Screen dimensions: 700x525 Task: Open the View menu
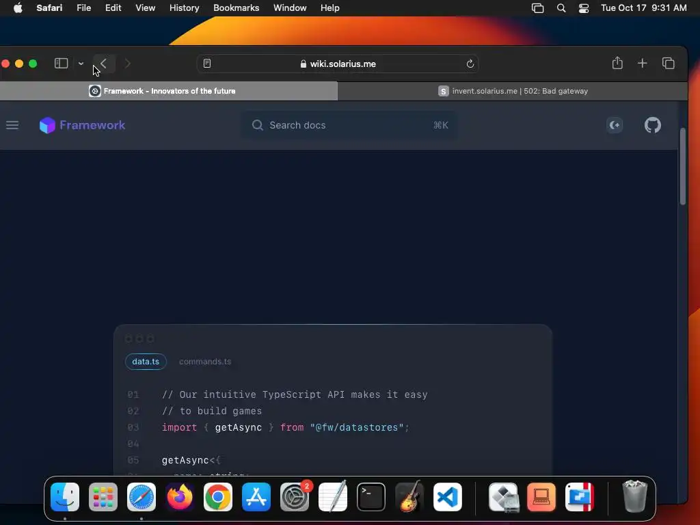[x=145, y=8]
